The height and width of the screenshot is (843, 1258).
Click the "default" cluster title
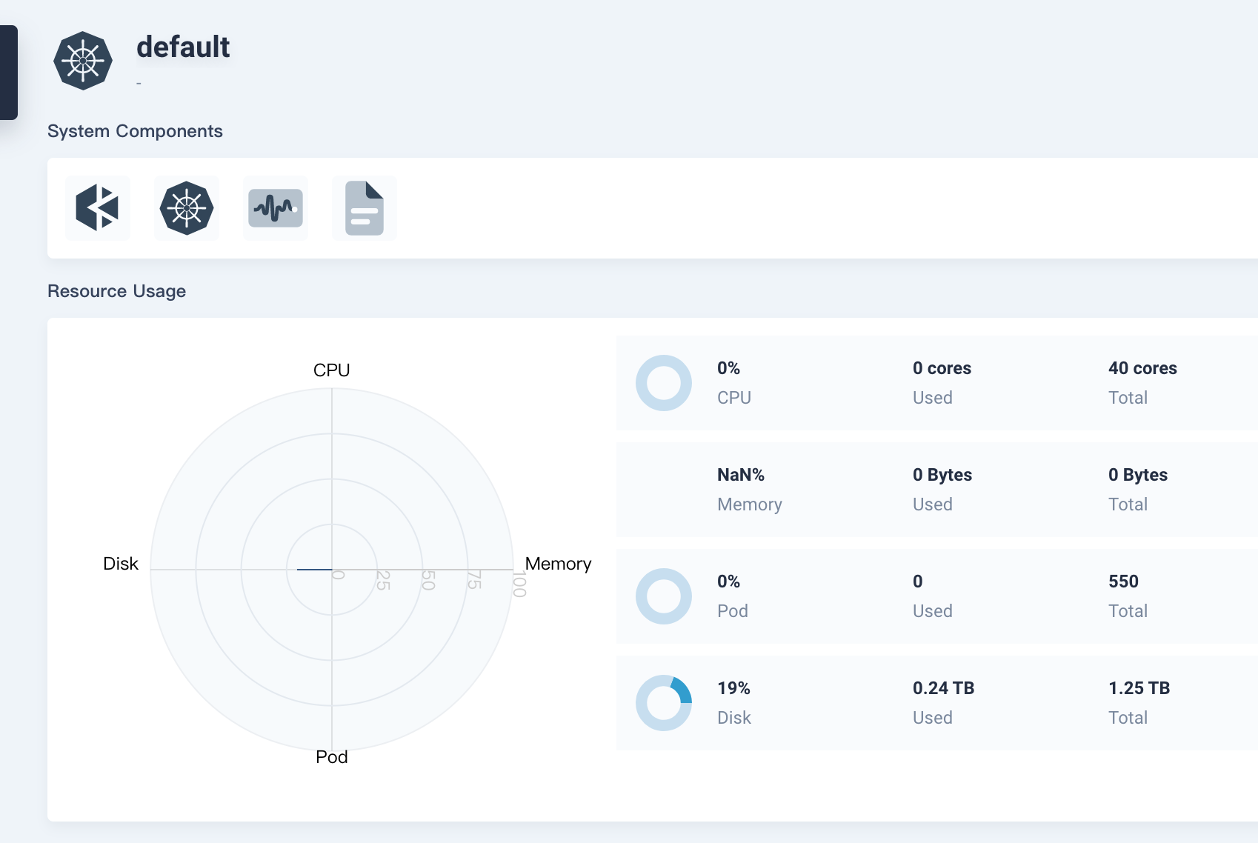(x=182, y=47)
